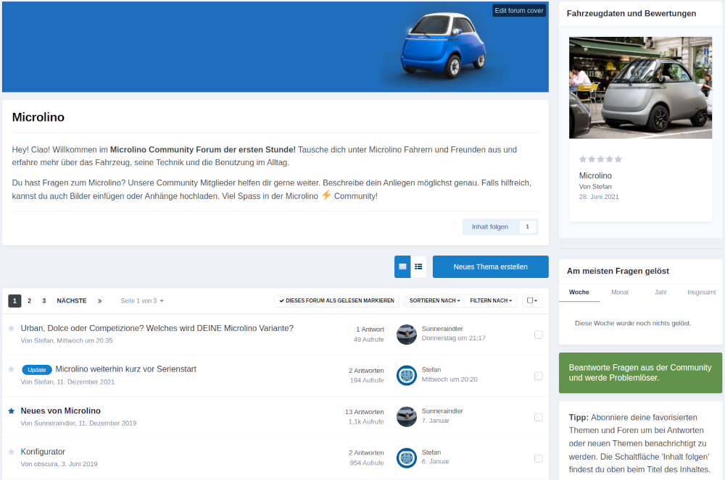725x480 pixels.
Task: Open Sunneraindler's avatar in the 'Neues von Microlino' row
Action: coord(407,417)
